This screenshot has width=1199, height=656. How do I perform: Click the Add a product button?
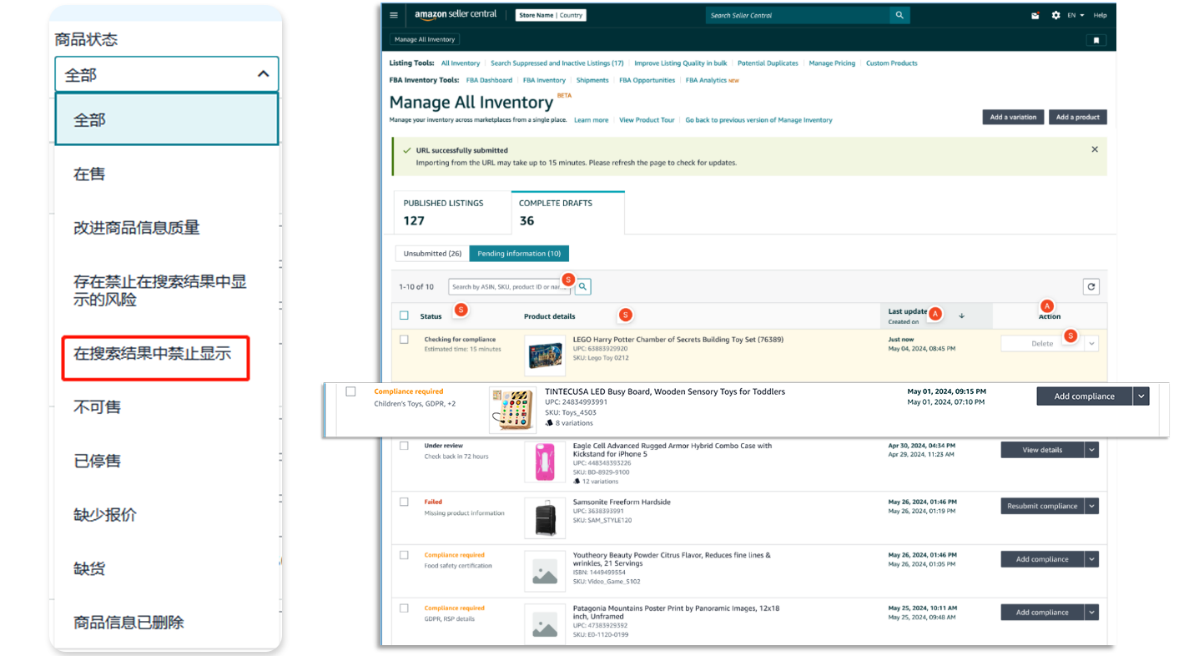[x=1078, y=117]
